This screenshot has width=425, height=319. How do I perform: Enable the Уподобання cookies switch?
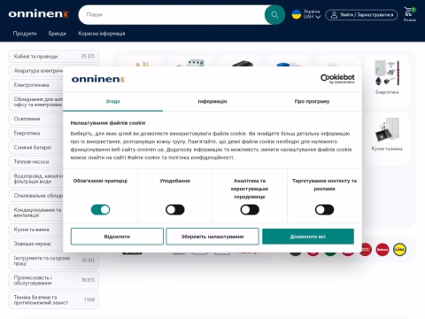[175, 210]
